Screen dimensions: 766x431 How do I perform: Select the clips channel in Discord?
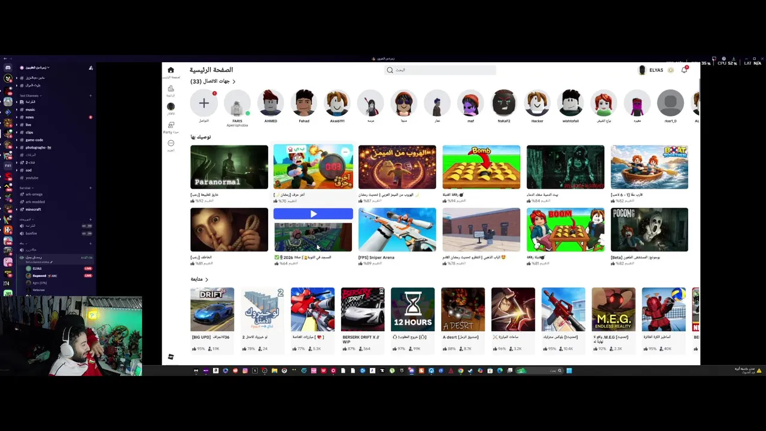29,132
